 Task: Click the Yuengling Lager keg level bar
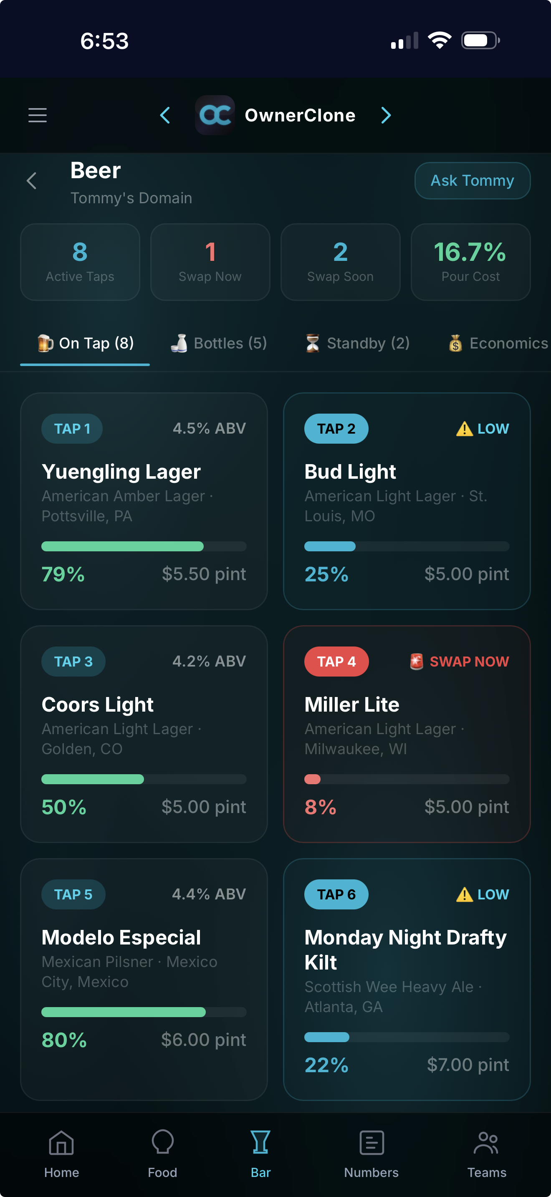pyautogui.click(x=144, y=546)
